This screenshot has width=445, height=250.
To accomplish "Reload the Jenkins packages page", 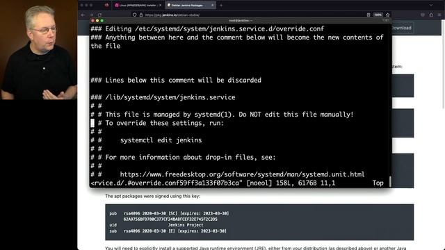I will [99, 15].
